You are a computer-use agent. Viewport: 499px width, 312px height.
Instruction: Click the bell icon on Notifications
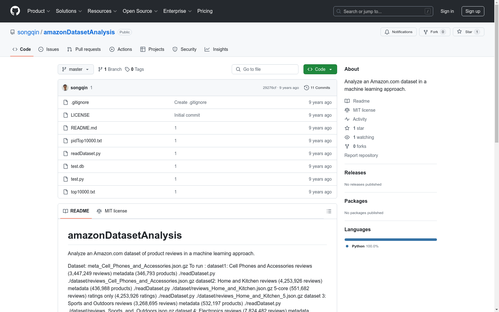387,32
